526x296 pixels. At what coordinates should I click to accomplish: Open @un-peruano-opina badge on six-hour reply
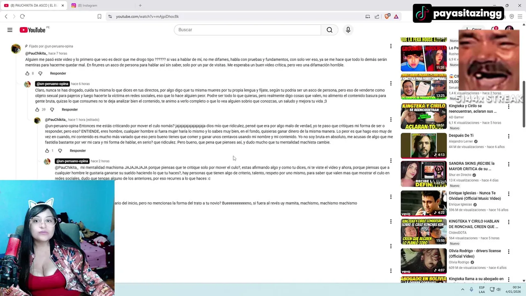pos(52,84)
